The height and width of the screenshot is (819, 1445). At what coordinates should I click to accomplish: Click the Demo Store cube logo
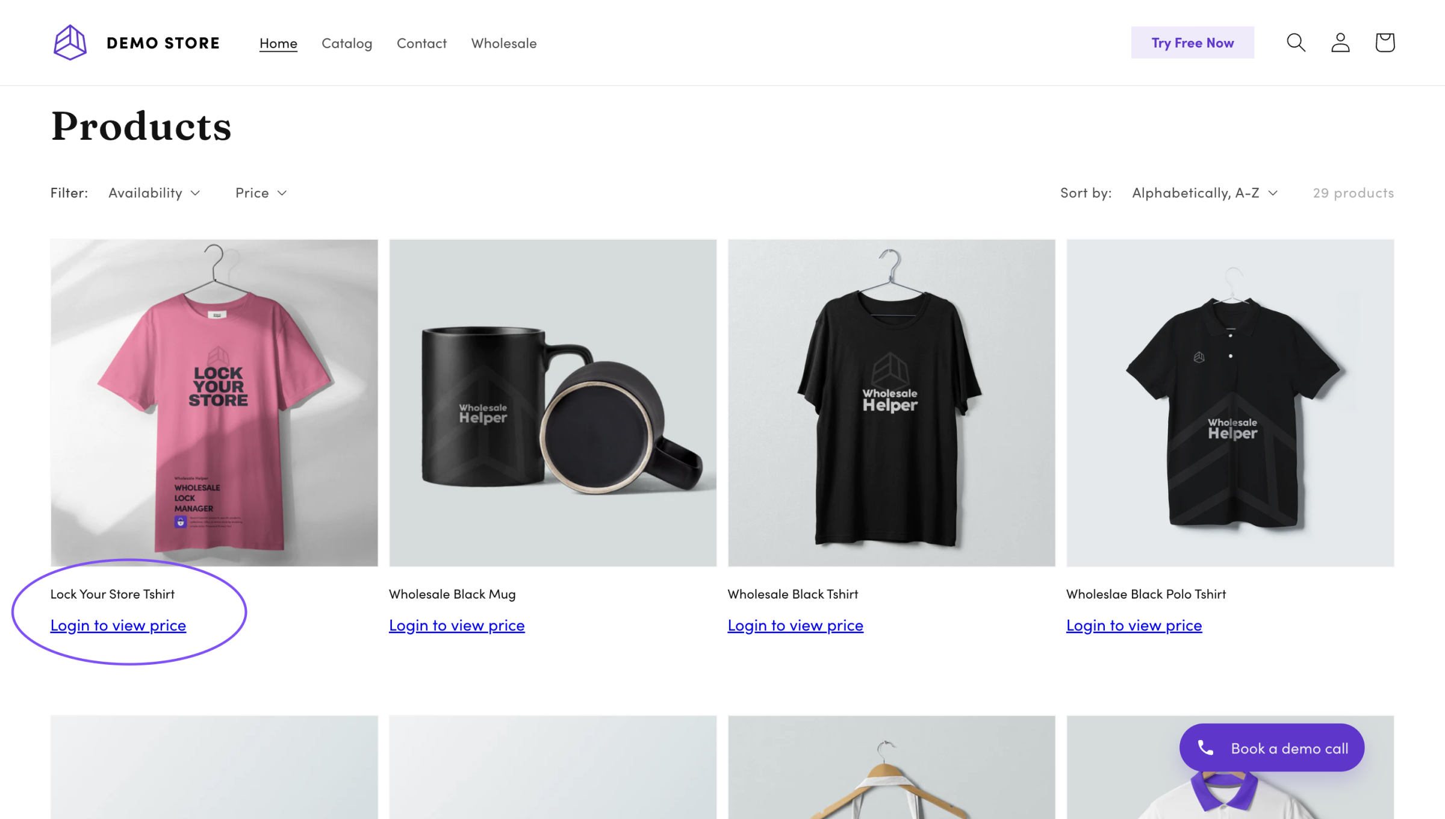[70, 42]
